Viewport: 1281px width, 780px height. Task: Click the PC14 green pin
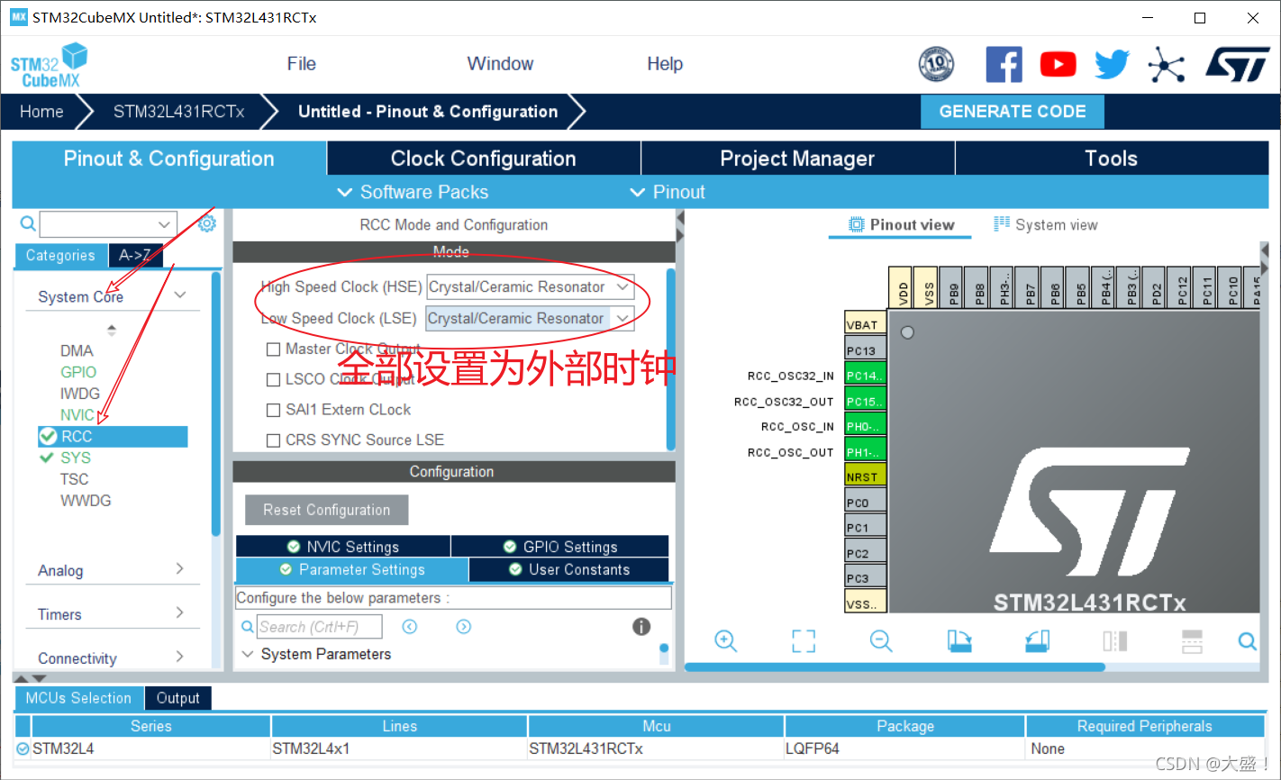pos(866,376)
